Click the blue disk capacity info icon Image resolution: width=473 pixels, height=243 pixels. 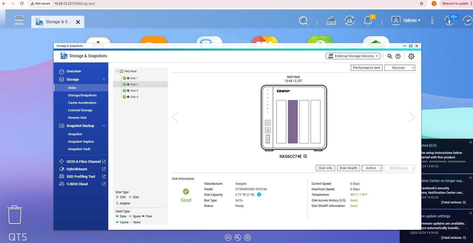tap(259, 194)
